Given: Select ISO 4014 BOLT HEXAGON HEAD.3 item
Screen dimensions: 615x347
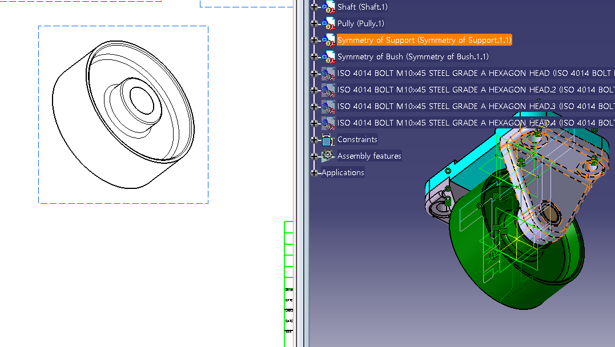Looking at the screenshot, I should pos(476,106).
